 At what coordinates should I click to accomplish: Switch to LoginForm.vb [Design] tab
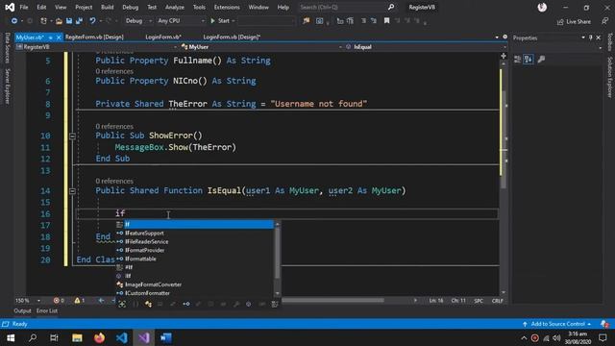pyautogui.click(x=232, y=37)
